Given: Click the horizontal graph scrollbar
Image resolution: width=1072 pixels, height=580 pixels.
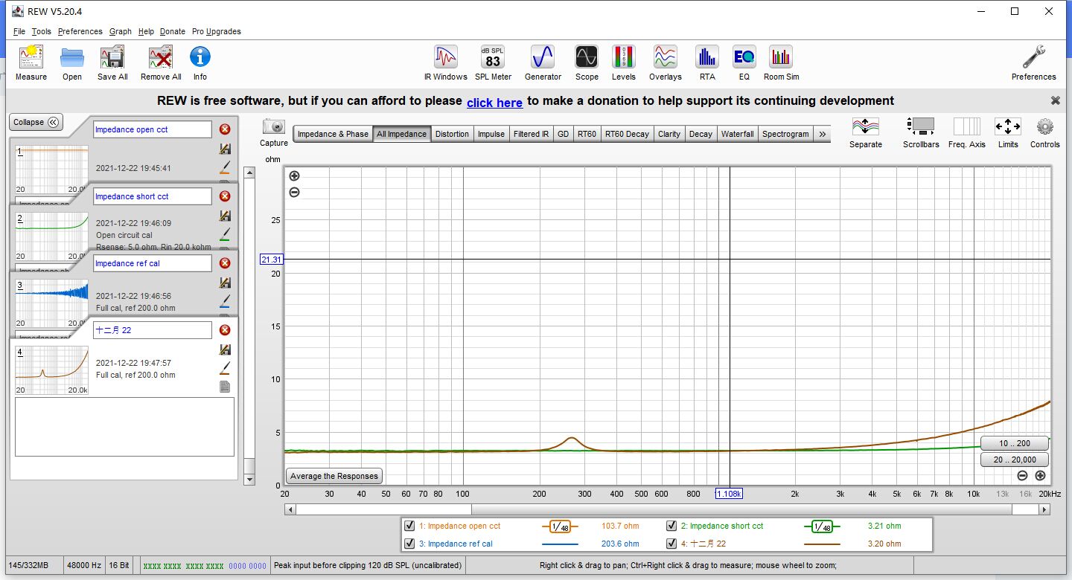Looking at the screenshot, I should [x=667, y=509].
